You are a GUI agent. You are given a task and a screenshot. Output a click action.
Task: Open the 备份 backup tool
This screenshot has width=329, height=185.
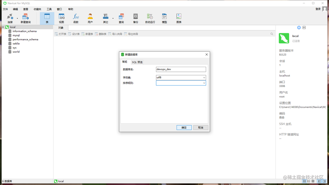(x=135, y=18)
